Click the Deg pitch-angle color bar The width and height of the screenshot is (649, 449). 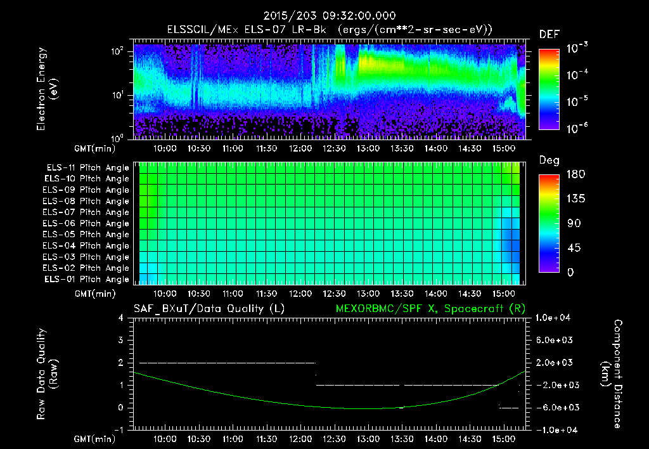[x=549, y=224]
